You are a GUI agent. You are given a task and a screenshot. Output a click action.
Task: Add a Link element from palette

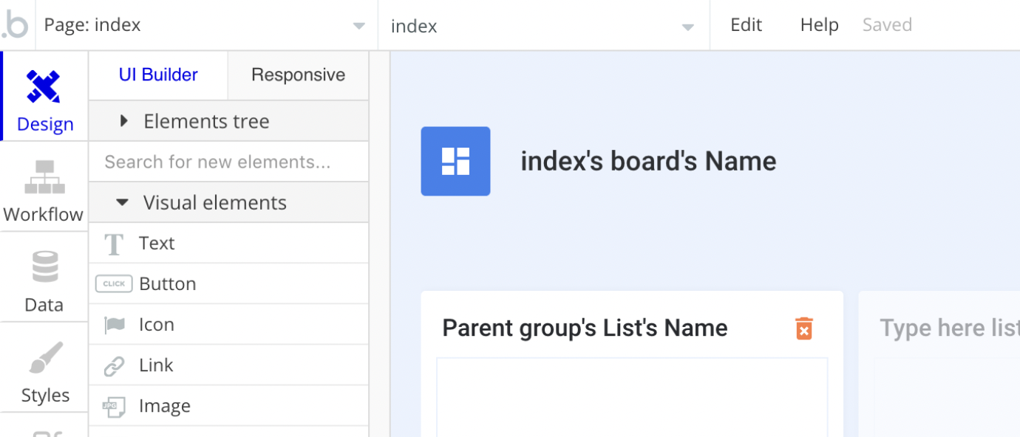pyautogui.click(x=156, y=365)
